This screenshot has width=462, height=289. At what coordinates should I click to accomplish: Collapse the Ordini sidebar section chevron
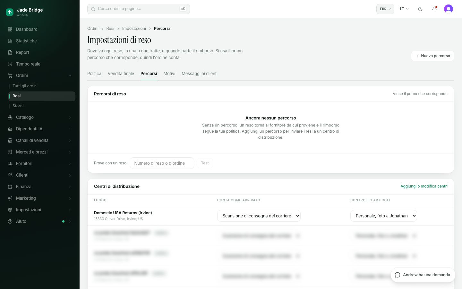pyautogui.click(x=70, y=75)
